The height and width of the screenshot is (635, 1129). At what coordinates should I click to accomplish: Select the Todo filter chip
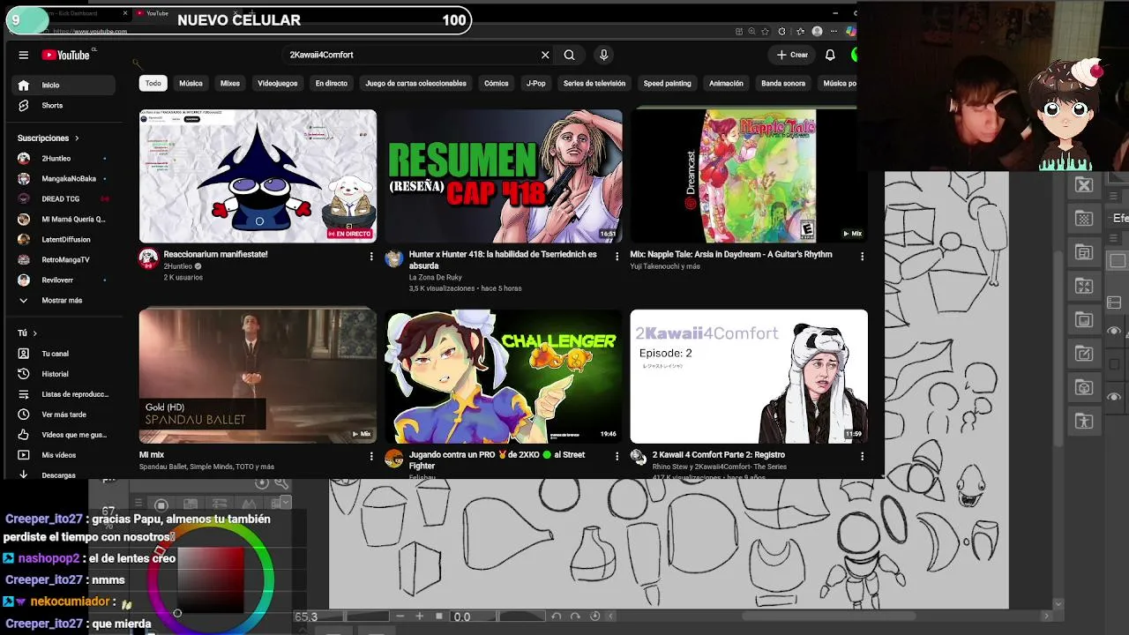click(x=153, y=83)
